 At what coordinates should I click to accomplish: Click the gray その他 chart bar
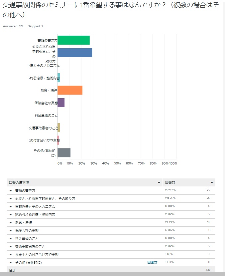tap(64, 152)
